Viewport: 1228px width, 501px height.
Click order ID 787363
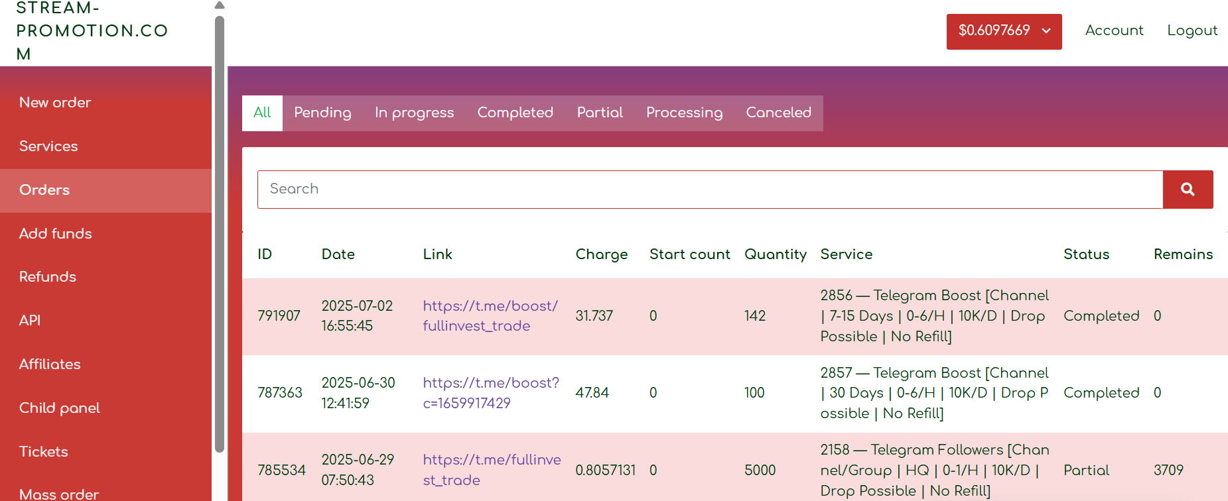[x=280, y=393]
